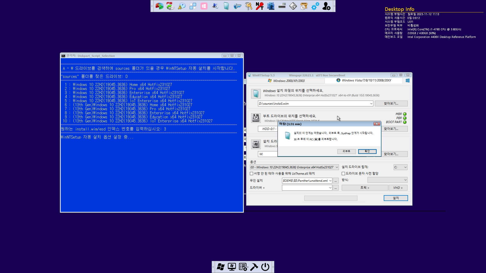Open the blue user screens icon
This screenshot has height=273, width=486.
coord(271,6)
